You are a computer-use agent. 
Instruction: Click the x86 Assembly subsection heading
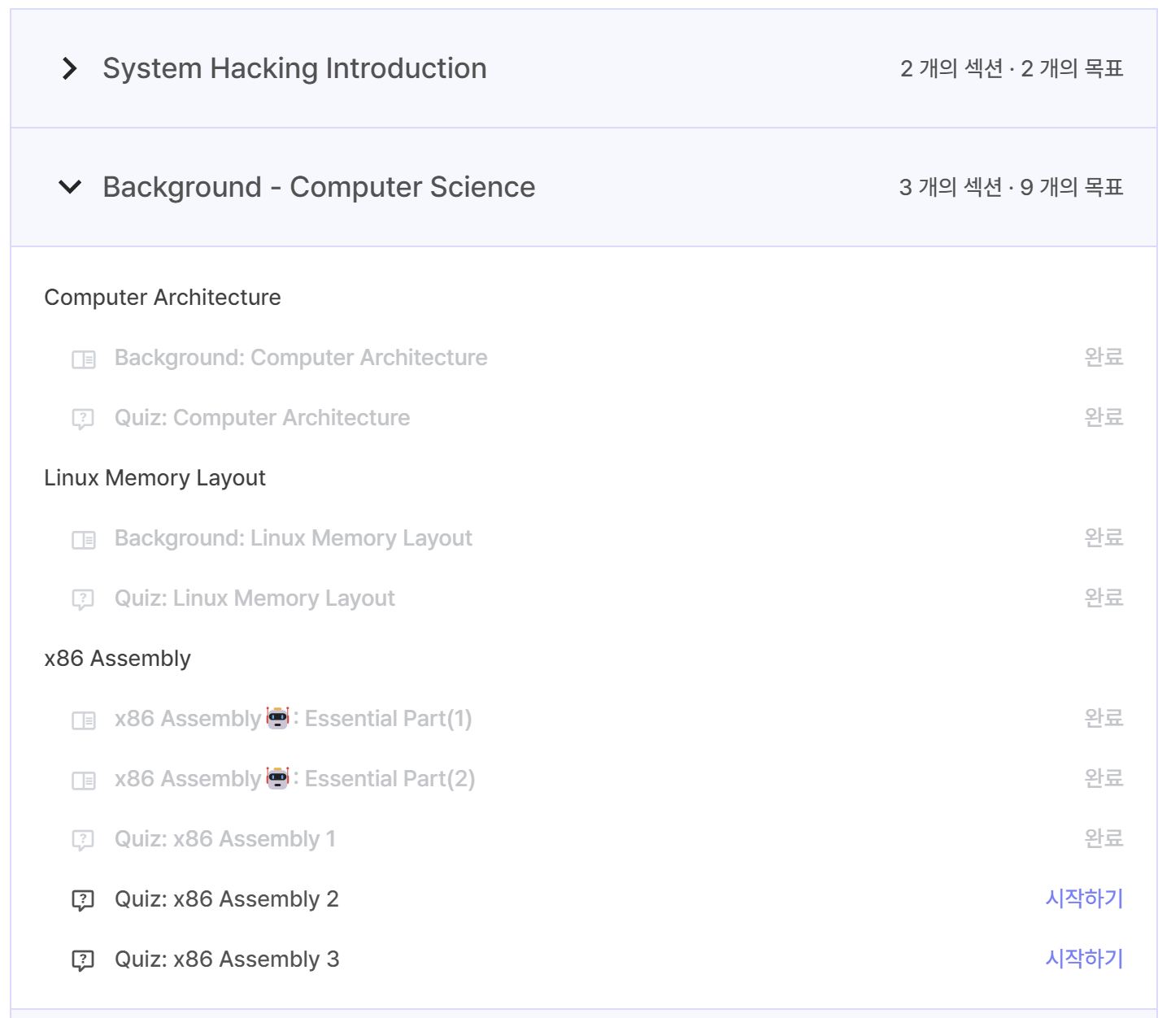click(117, 659)
